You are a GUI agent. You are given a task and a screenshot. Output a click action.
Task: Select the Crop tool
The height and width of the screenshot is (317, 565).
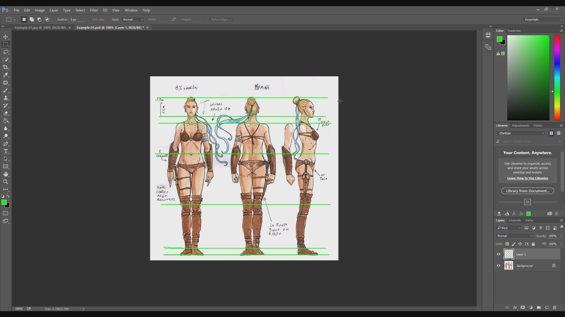[x=6, y=67]
